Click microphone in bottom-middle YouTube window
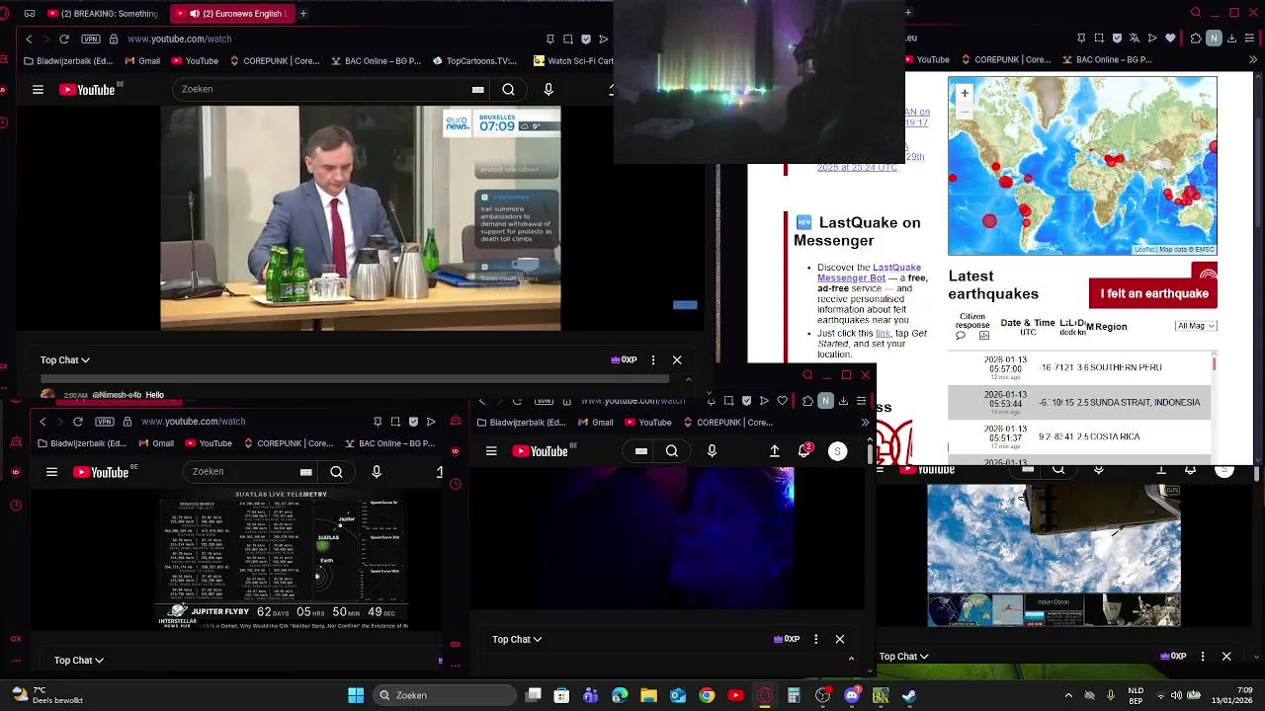The image size is (1265, 711). click(712, 451)
